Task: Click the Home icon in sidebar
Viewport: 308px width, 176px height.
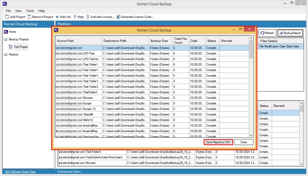Action: 6,32
